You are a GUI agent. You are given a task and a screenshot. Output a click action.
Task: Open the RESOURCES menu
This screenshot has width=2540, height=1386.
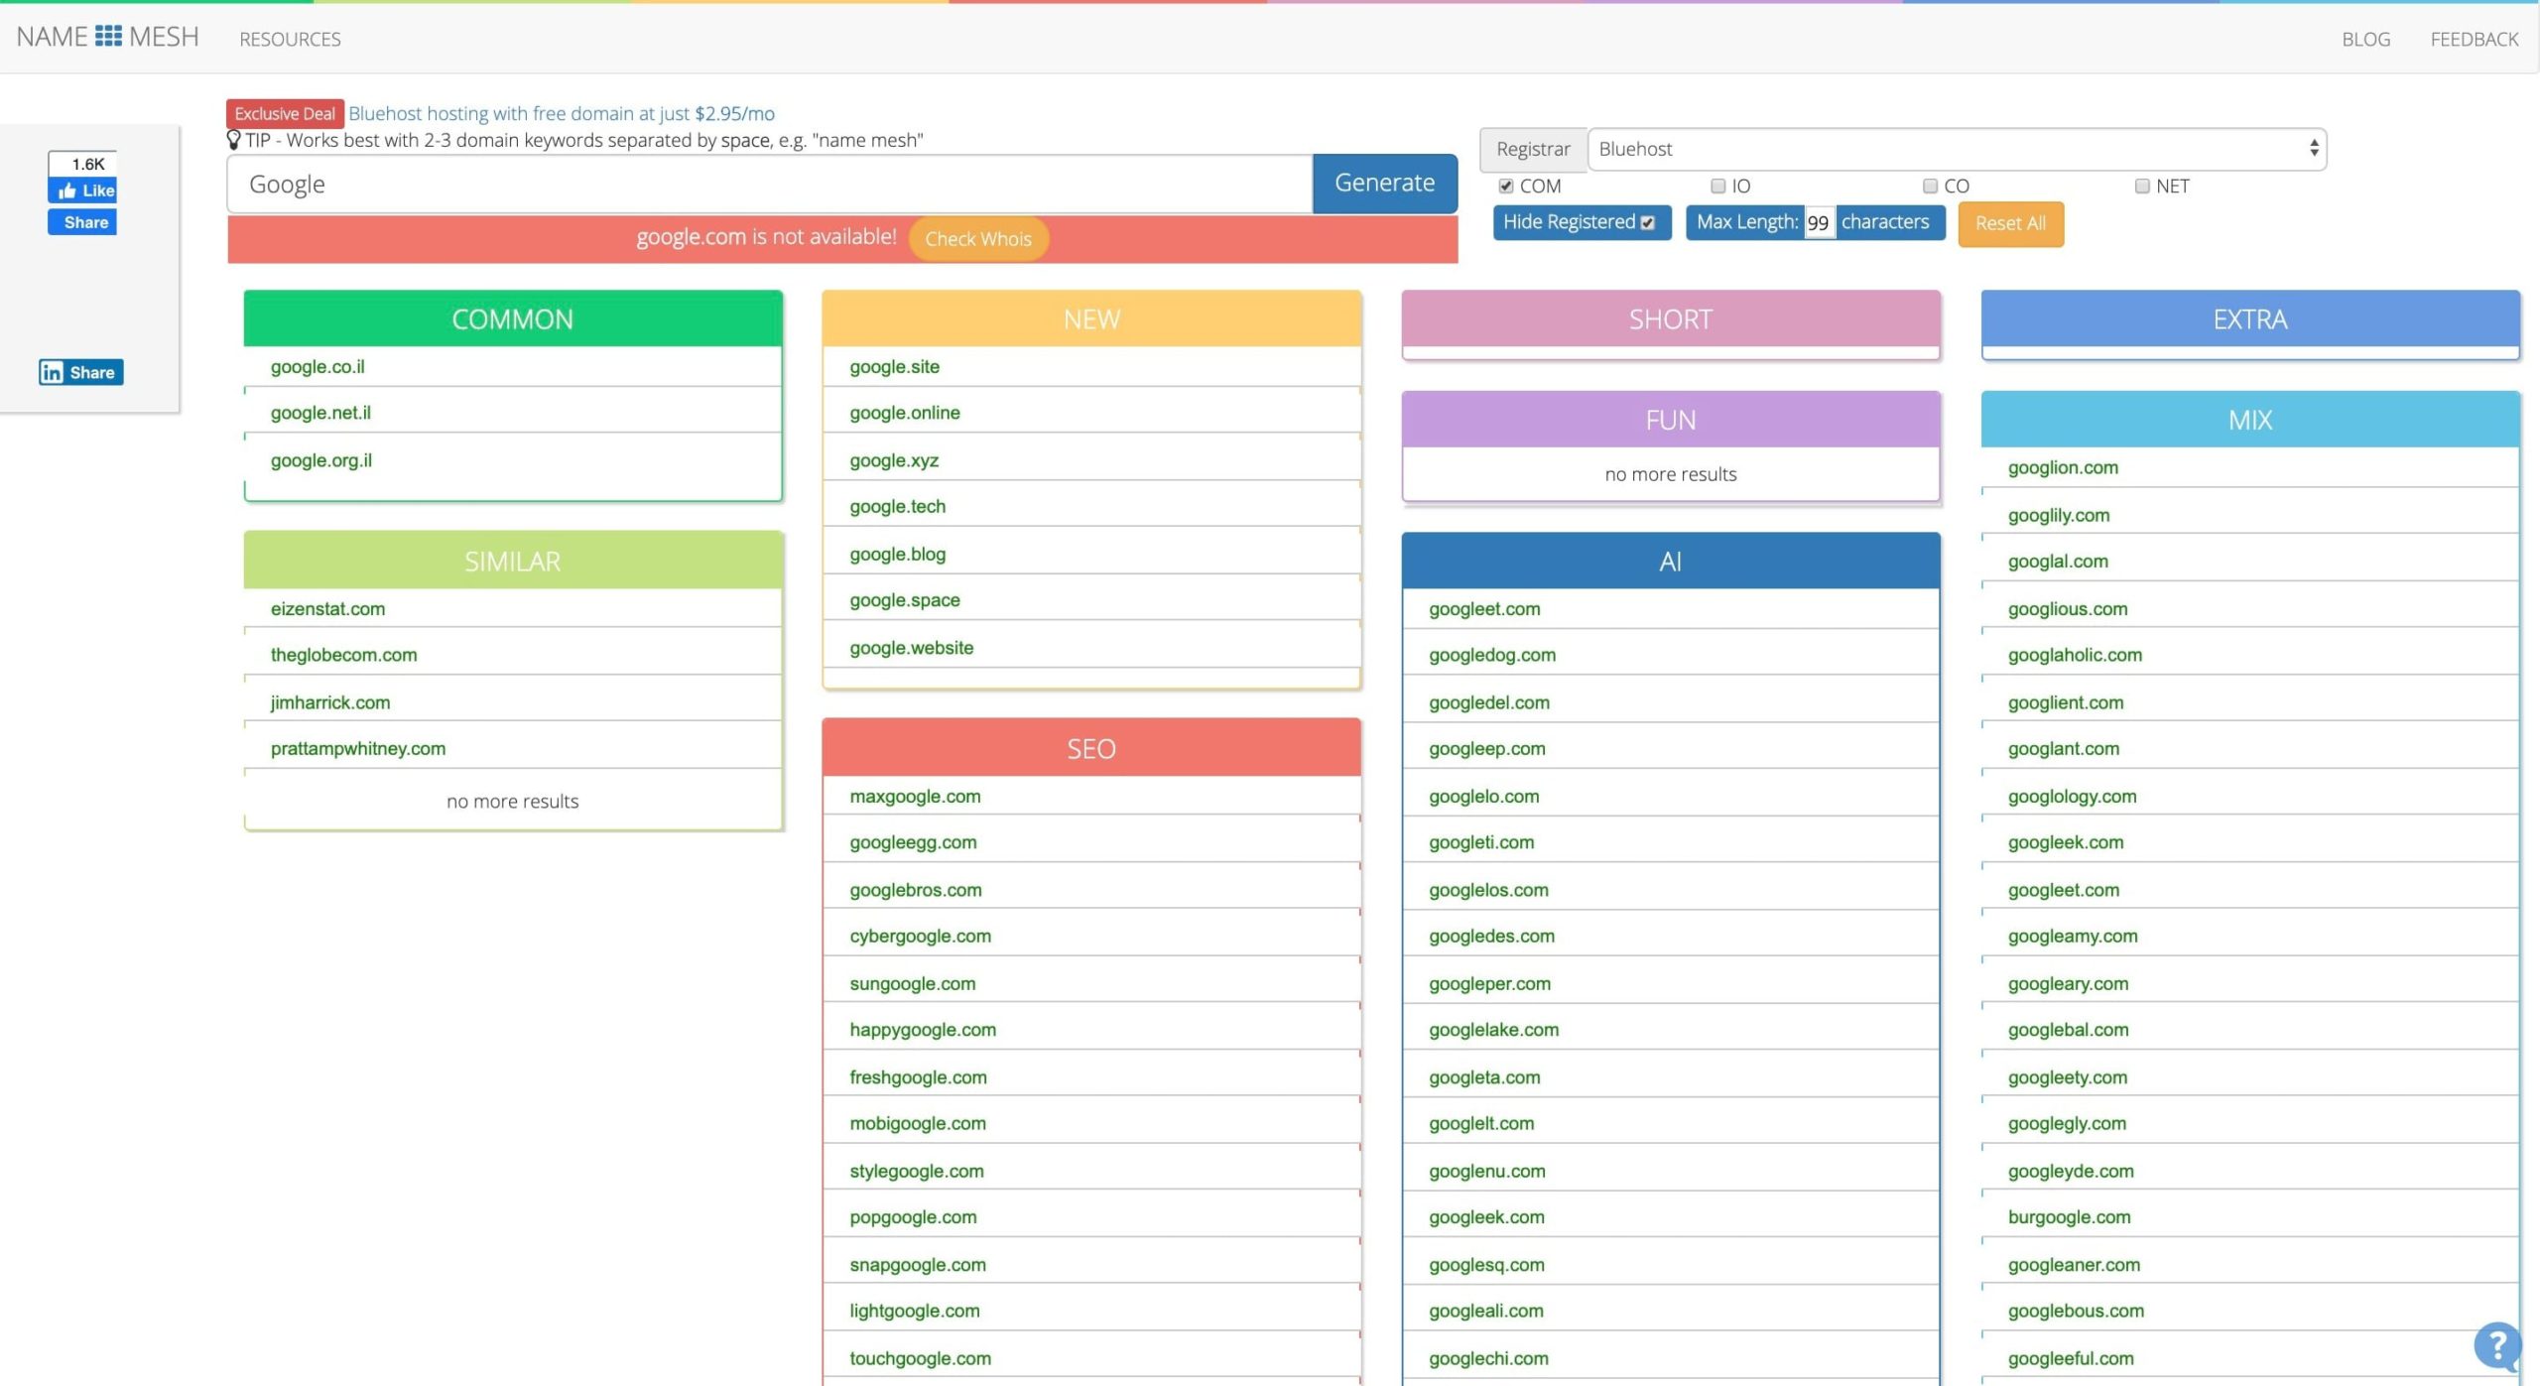(x=289, y=39)
